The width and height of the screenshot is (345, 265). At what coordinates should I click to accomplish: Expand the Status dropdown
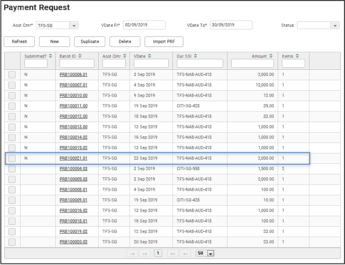tap(335, 26)
